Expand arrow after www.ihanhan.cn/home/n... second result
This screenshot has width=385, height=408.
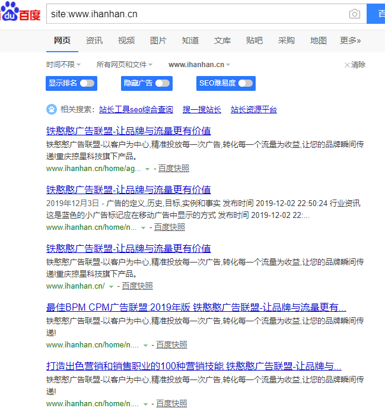143,228
